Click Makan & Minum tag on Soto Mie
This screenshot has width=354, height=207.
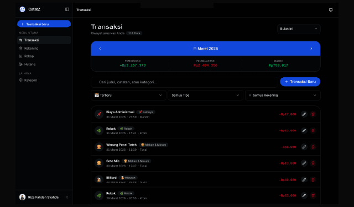[x=137, y=161]
